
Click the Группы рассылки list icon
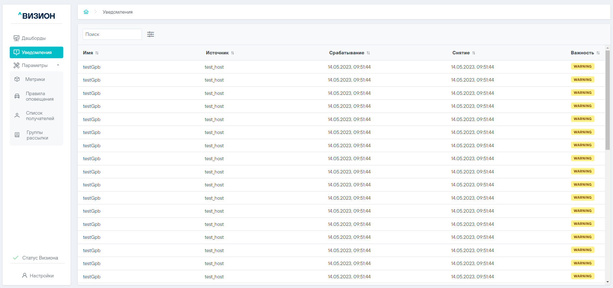click(17, 135)
